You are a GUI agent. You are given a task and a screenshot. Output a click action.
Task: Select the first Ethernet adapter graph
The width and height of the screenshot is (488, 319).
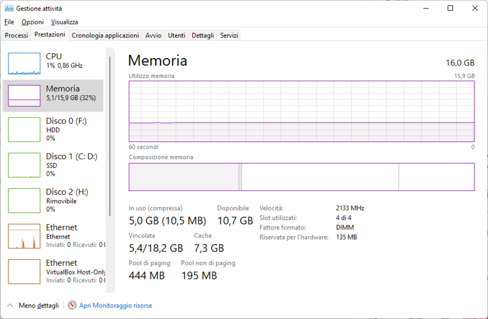(24, 236)
